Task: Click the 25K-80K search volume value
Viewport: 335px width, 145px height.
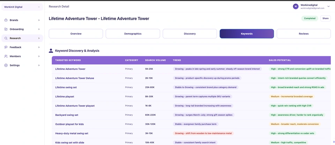Action: coord(150,87)
